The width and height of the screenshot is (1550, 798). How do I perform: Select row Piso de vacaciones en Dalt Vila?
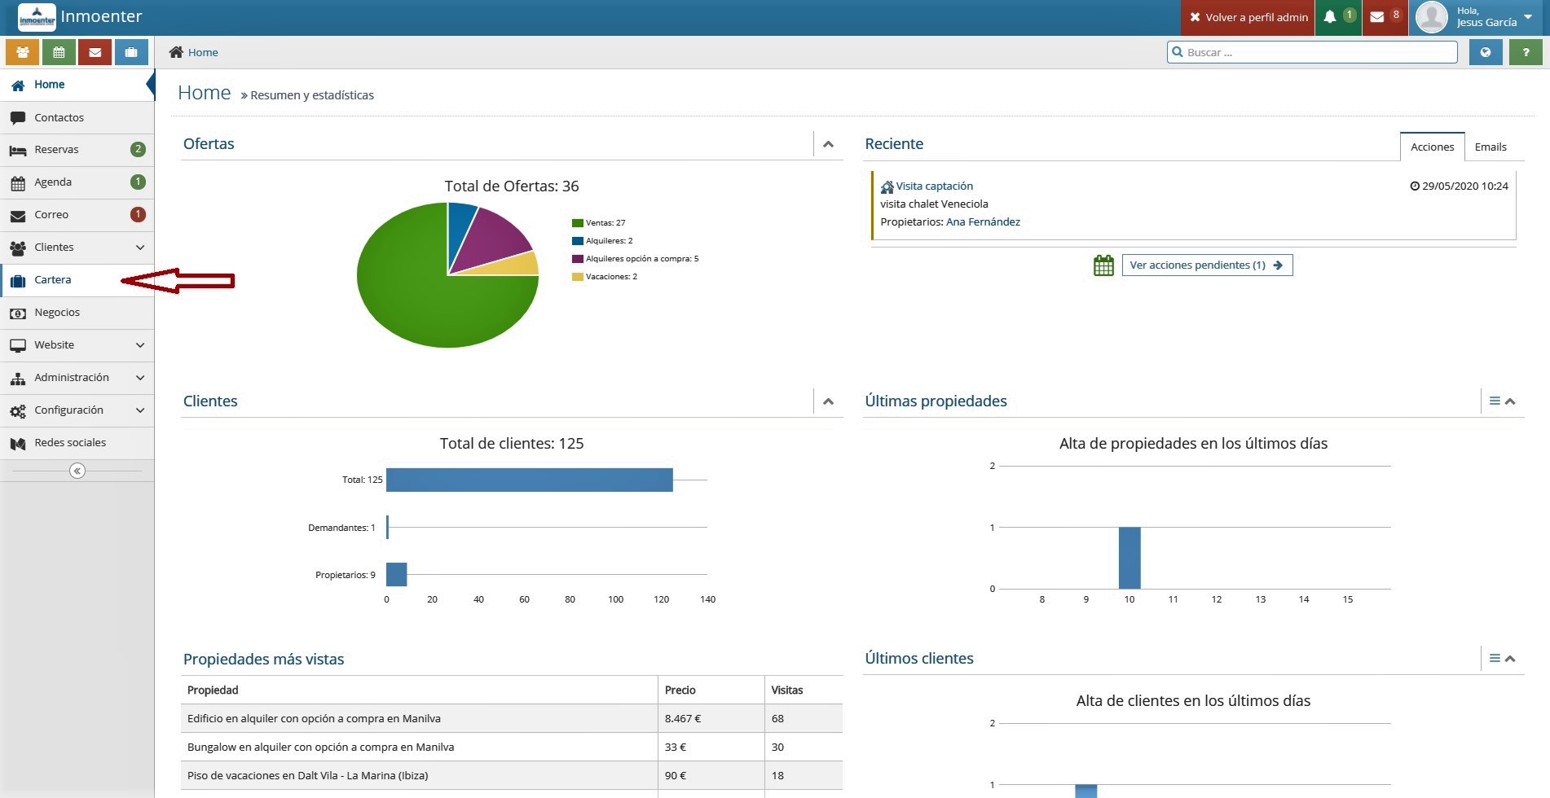coord(511,775)
